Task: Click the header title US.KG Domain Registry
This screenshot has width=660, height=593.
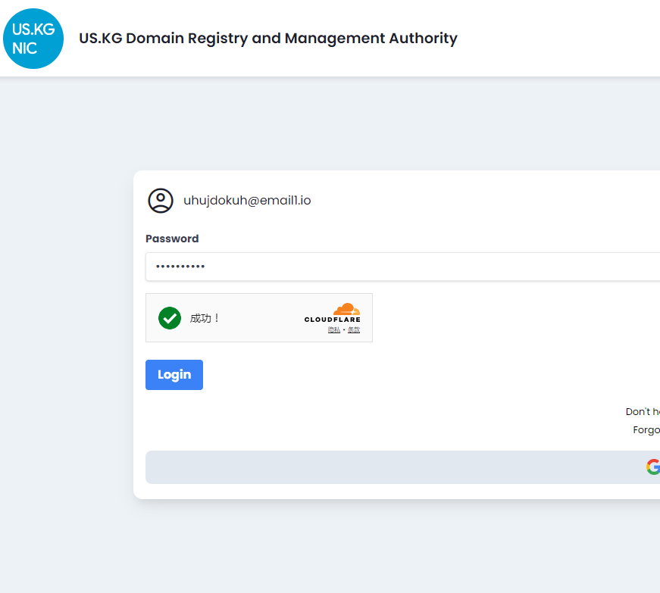Action: 268,38
